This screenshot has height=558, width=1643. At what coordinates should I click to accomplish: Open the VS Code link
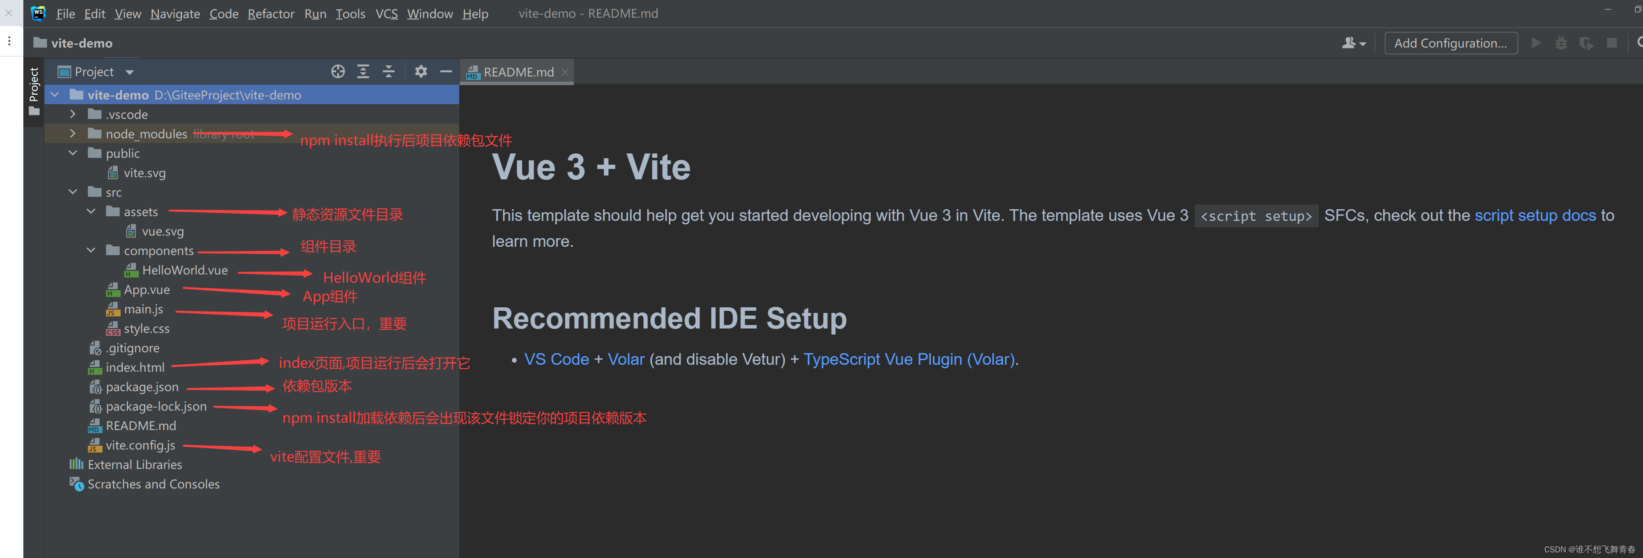tap(556, 360)
